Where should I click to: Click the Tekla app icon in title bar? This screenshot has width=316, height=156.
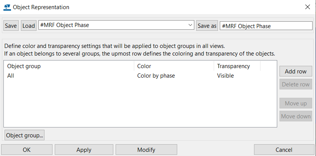(7, 7)
